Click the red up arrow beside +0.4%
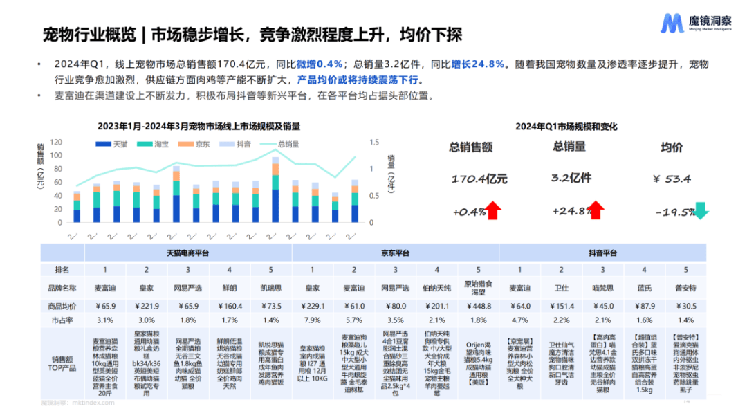Viewport: 747px width, 420px height. click(x=493, y=210)
